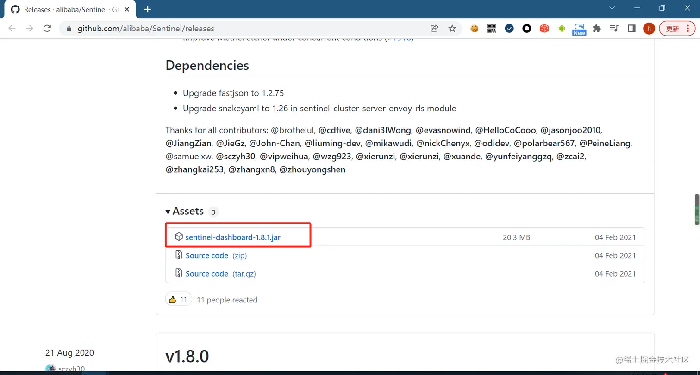Click the 20.3 MB file size text
Screen dimensions: 700x375
[517, 237]
